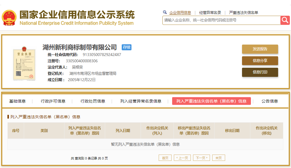Viewport: 291px width, 168px height.
Task: Click the 发送报告 button
Action: click(260, 49)
